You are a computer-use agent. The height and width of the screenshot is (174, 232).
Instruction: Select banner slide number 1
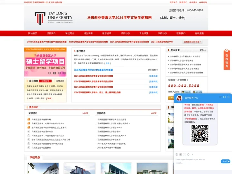click(50, 73)
